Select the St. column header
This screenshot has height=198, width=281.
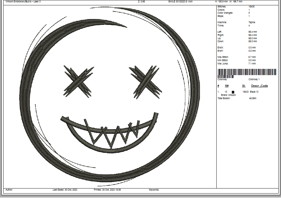[244, 86]
